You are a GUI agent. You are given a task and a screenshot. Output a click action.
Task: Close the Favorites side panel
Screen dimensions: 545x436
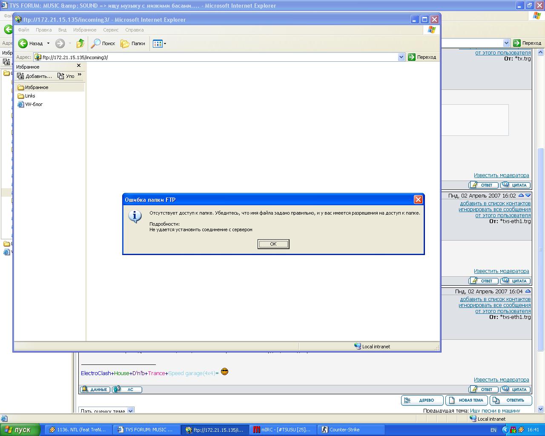(79, 66)
